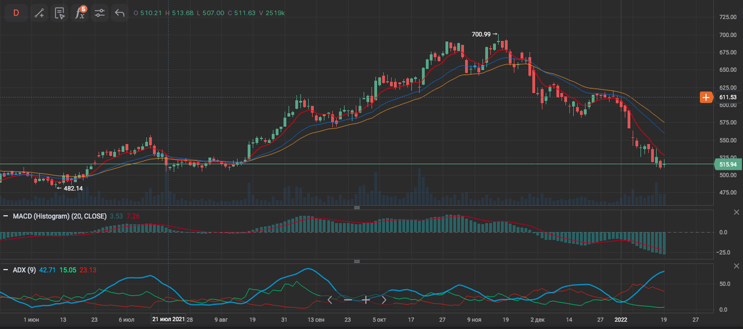743x329 pixels.
Task: Select the line drawing tool
Action: 39,12
